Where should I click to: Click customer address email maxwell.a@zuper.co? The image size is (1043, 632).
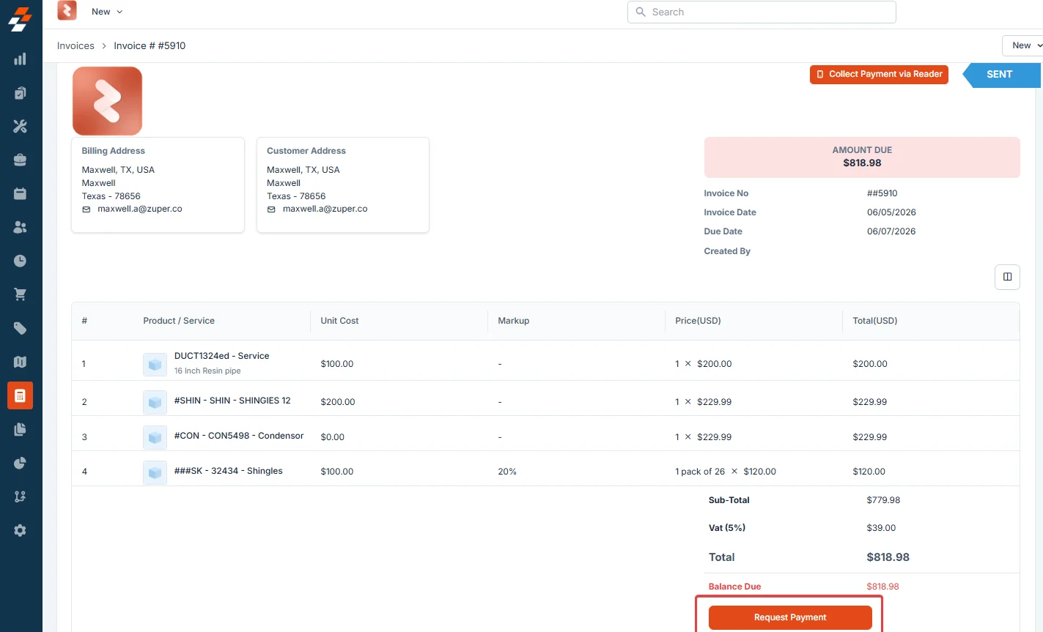[x=325, y=209]
